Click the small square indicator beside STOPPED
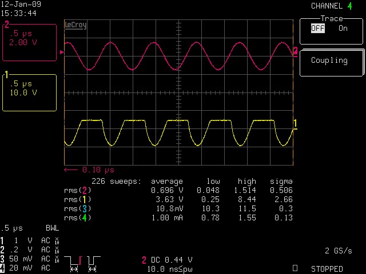The width and height of the screenshot is (366, 274). 295,268
